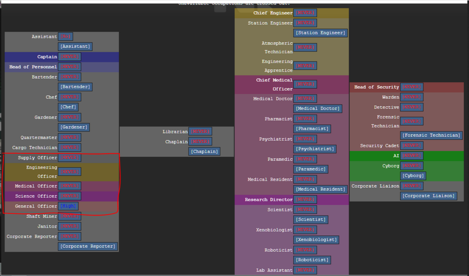Open the [Xenobiologist] alternate title selector

pos(316,239)
